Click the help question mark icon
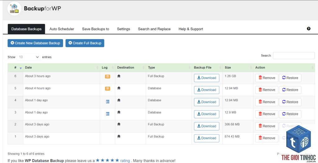 click(308, 29)
